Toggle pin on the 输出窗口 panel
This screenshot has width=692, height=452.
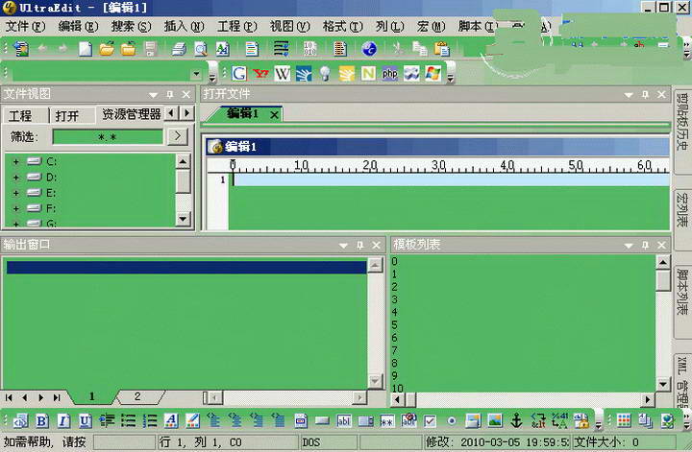[360, 245]
